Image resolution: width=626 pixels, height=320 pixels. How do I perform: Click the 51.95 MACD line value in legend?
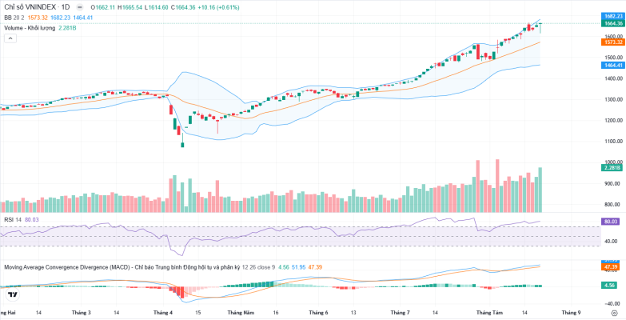point(300,267)
